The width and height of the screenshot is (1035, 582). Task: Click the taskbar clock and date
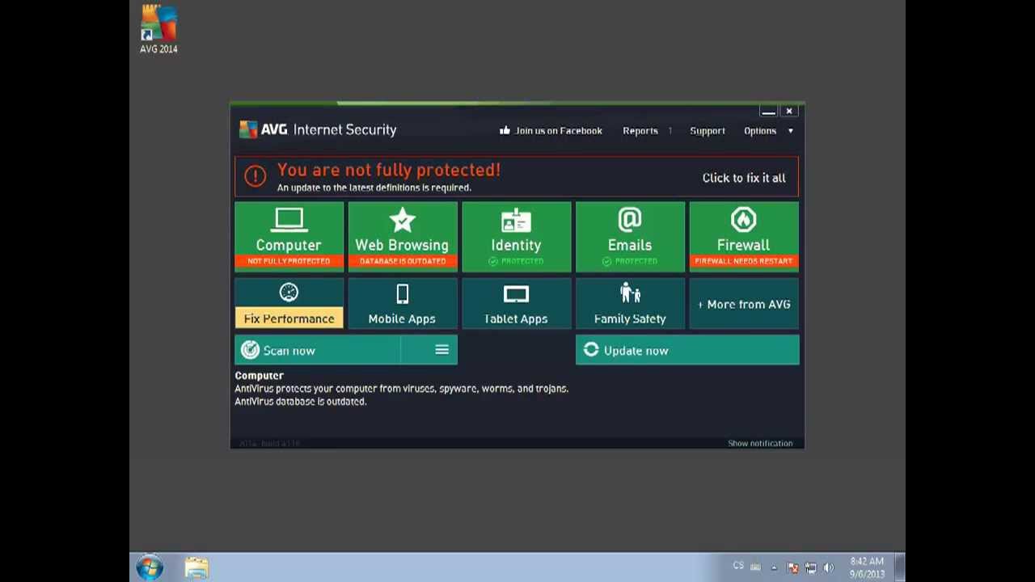pyautogui.click(x=867, y=567)
